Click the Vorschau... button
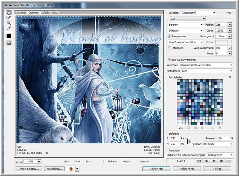Image resolution: width=239 pixels, height=176 pixels. [54, 169]
